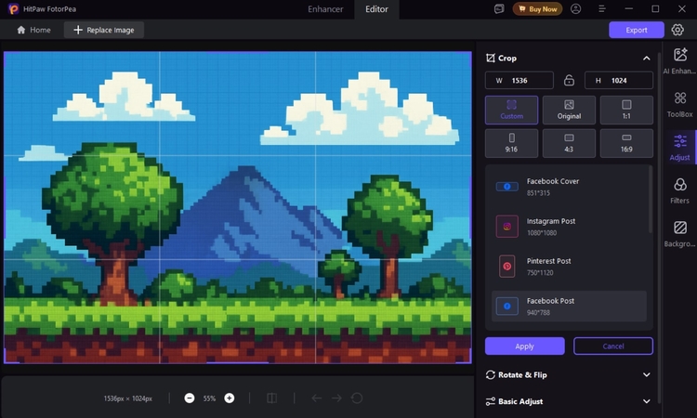Click the Facebook Cover preset icon

[x=506, y=187]
